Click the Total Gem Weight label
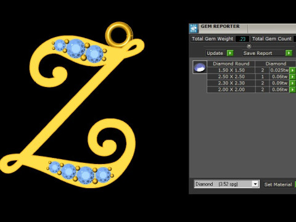The height and width of the screenshot is (222, 296). click(x=212, y=39)
